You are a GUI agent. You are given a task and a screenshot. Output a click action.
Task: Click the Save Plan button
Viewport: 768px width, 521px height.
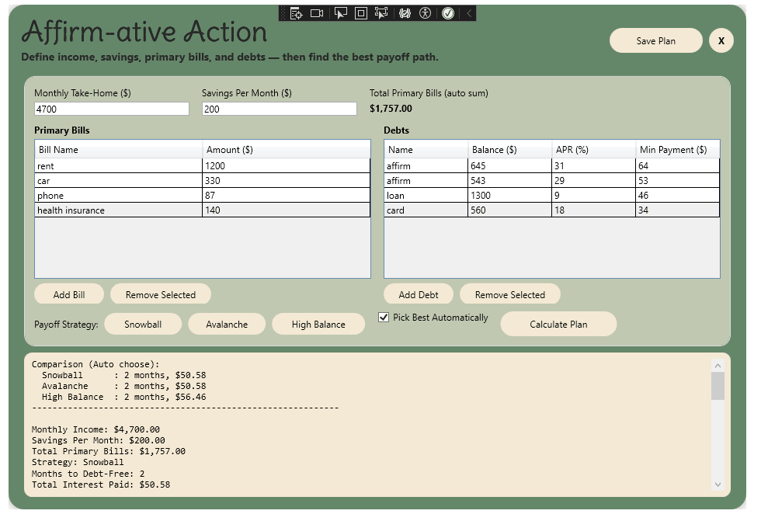click(x=655, y=41)
